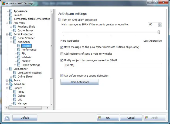This screenshot has height=124, width=170.
Task: Select Performance under Anti-Spam
Action: [x=29, y=50]
